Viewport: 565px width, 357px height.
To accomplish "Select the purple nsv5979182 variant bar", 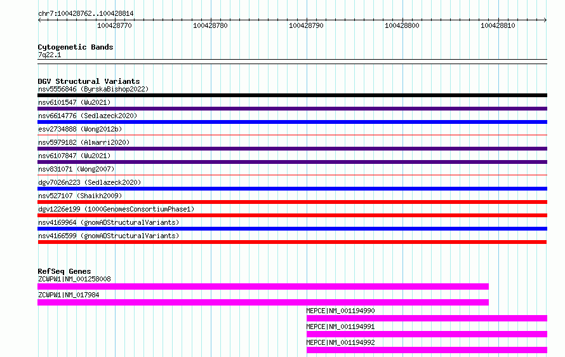I will pos(292,149).
